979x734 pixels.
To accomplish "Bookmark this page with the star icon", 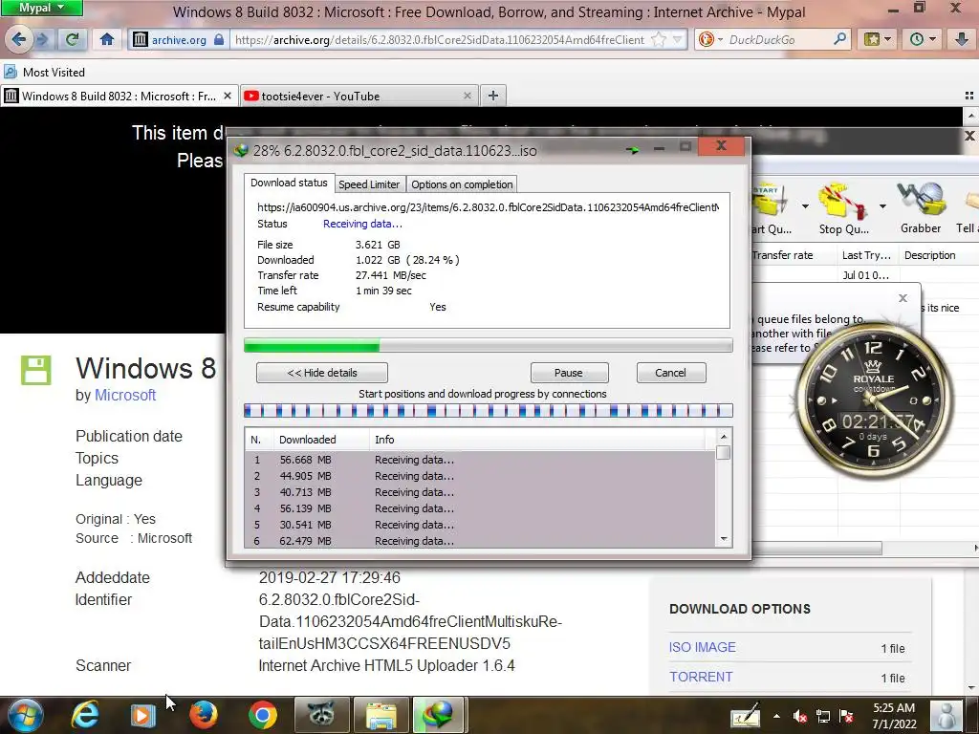I will tap(658, 40).
